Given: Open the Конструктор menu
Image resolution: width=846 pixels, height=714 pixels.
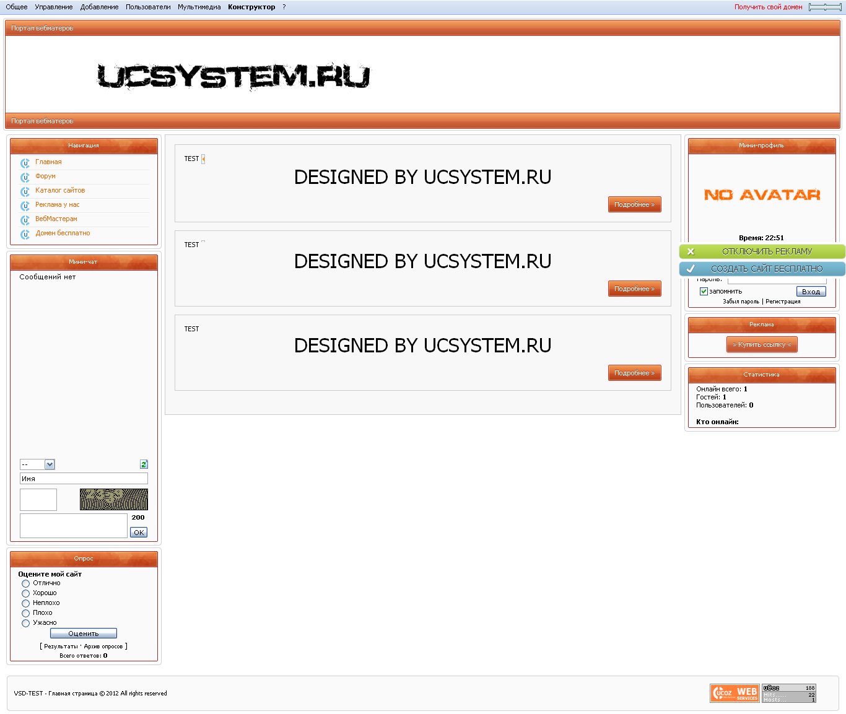Looking at the screenshot, I should click(x=250, y=7).
